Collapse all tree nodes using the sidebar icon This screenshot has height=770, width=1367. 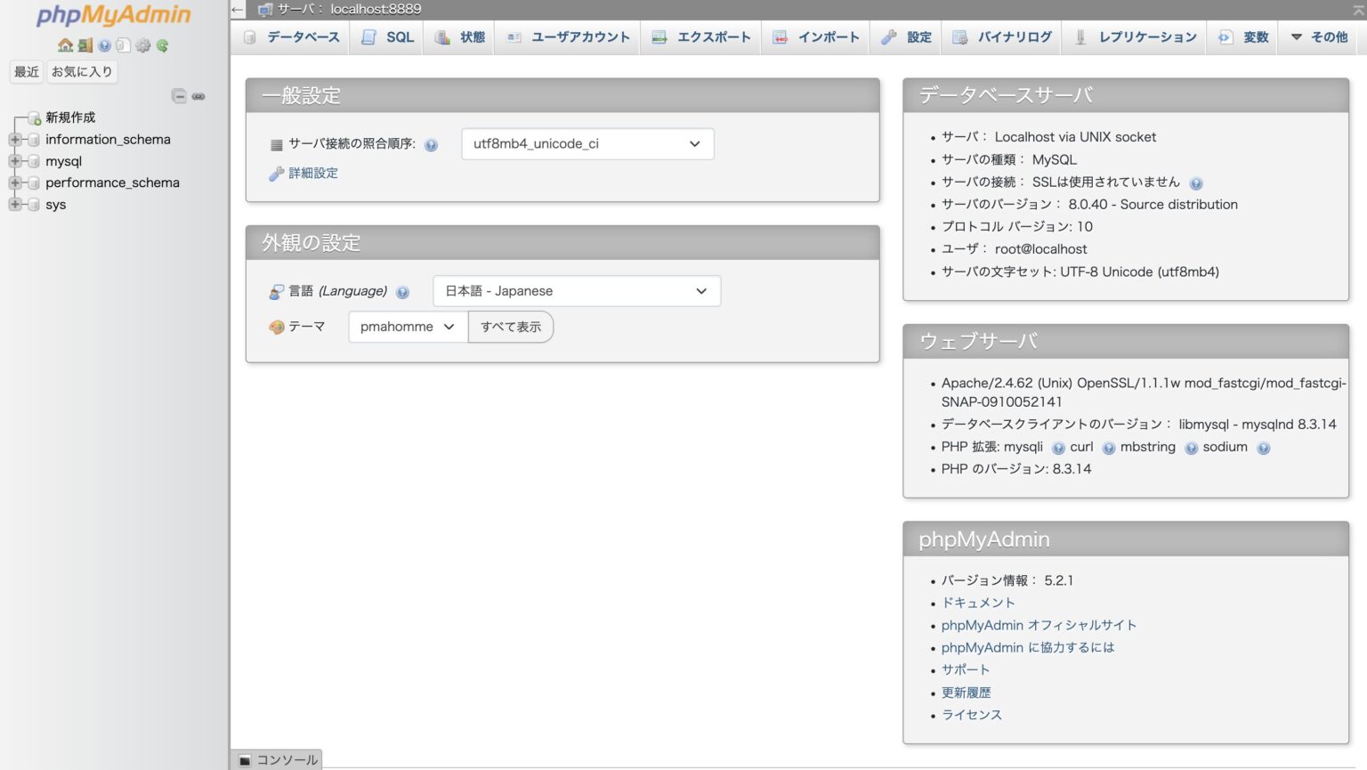[x=181, y=96]
